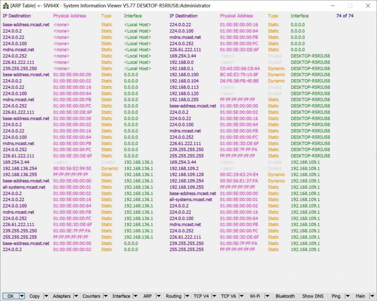The height and width of the screenshot is (301, 377).
Task: Expand the TCP V4 dropdown arrow
Action: point(215,296)
